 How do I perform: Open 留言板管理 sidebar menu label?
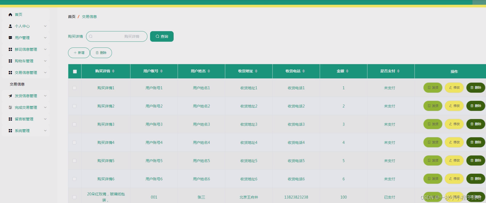24,119
